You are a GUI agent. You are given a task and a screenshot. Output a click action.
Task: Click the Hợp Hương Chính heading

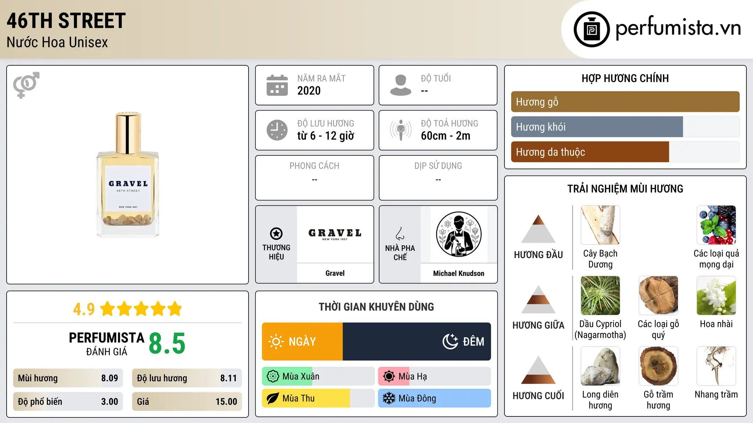coord(625,78)
